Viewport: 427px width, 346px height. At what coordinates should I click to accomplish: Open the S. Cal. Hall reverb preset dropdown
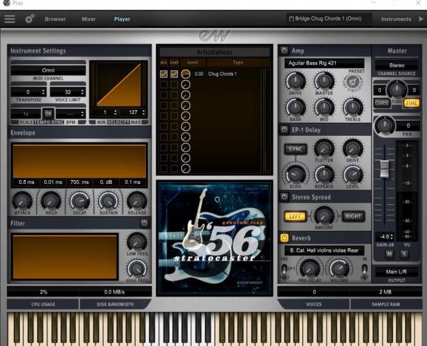coord(324,251)
